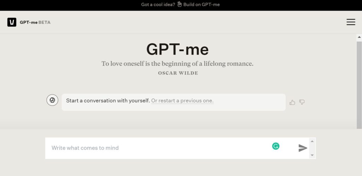Click the waving hand icon in top banner
This screenshot has height=176, width=362.
click(180, 5)
